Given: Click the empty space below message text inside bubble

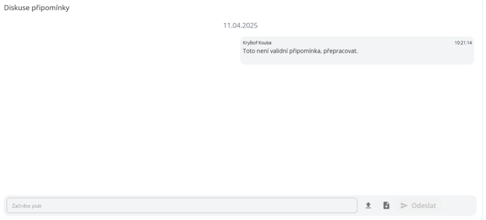Looking at the screenshot, I should click(357, 59).
